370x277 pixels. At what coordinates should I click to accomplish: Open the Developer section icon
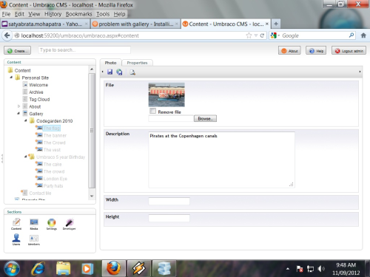pos(69,225)
